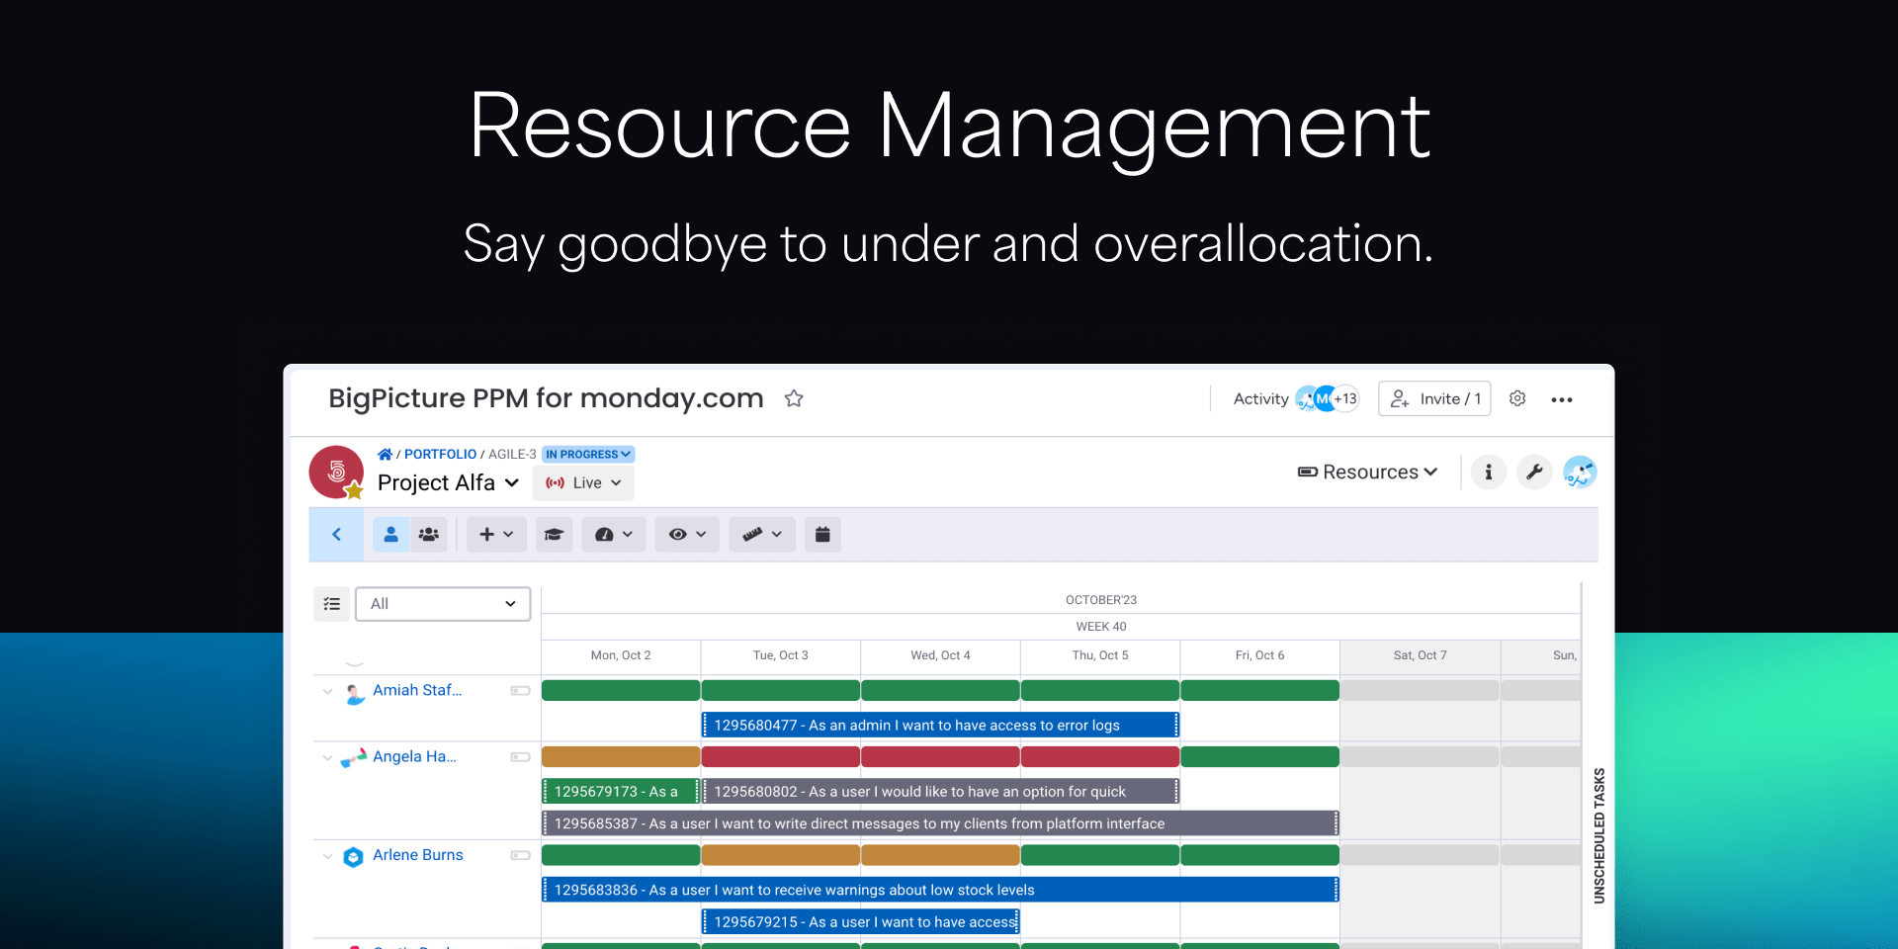Click the Invite / 1 button
This screenshot has height=949, width=1898.
click(1434, 398)
